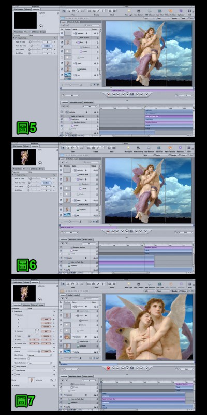Adjust the Opacity slider in figure 7 inspector
This screenshot has height=415, width=207.
[34, 351]
